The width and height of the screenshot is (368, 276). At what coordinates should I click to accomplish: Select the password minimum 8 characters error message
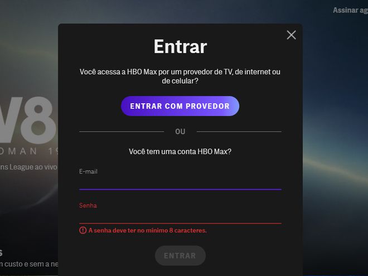point(148,230)
